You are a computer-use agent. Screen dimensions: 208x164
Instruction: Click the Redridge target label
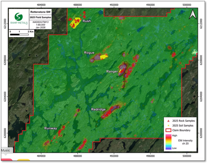coord(98,110)
